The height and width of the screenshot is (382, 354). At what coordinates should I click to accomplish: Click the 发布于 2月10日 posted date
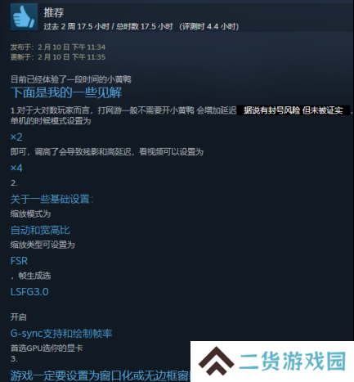[58, 47]
